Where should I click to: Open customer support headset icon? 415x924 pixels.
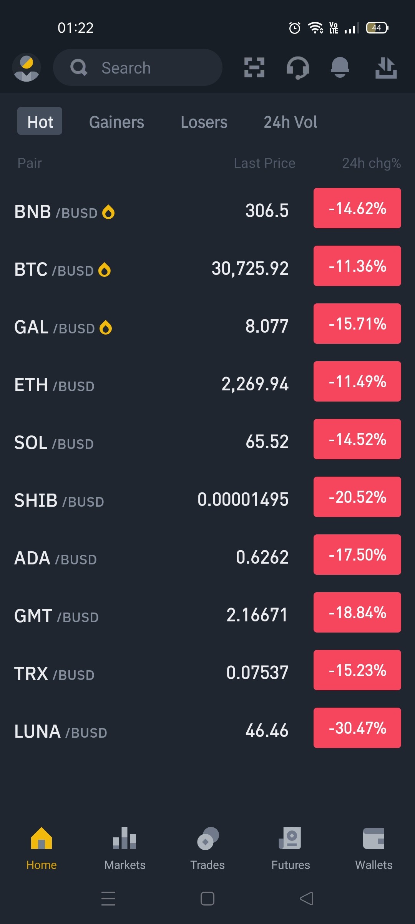click(298, 68)
